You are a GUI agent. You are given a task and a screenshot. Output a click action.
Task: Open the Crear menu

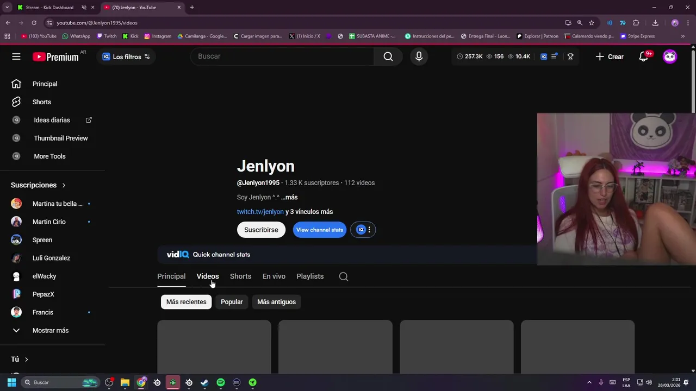tap(610, 56)
